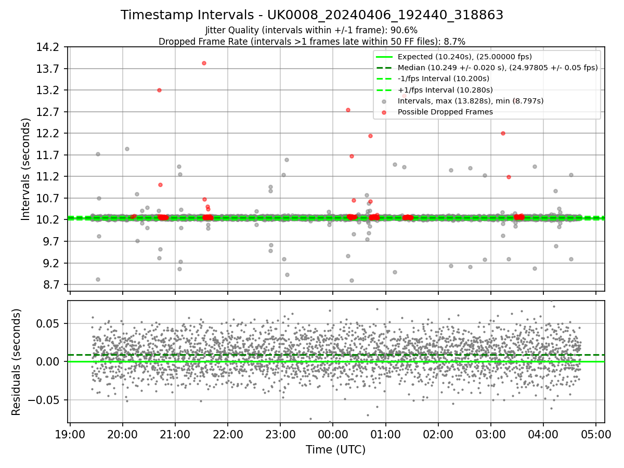Click the Time (UTC) x-axis label
624x468 pixels.
[336, 449]
